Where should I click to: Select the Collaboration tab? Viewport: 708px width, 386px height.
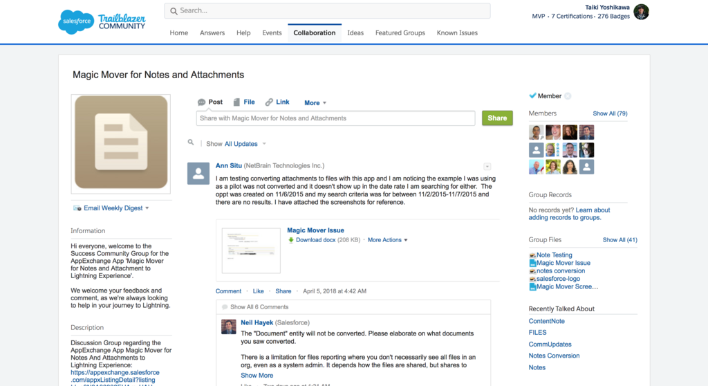point(315,33)
